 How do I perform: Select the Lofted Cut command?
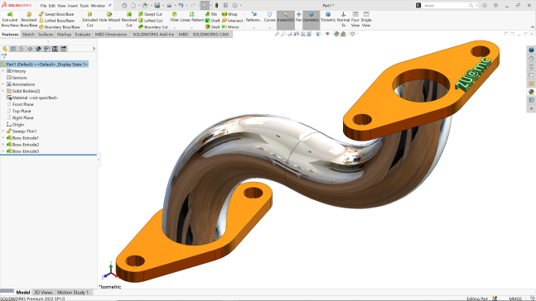(x=151, y=21)
